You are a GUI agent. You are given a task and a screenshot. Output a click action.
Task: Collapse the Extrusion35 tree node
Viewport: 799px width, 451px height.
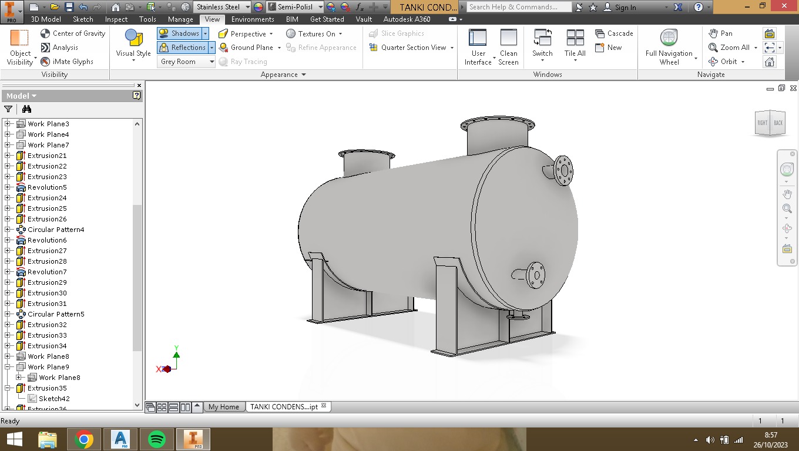[x=8, y=388]
